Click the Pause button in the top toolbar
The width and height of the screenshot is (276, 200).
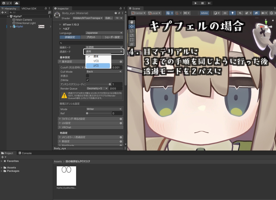point(202,3)
